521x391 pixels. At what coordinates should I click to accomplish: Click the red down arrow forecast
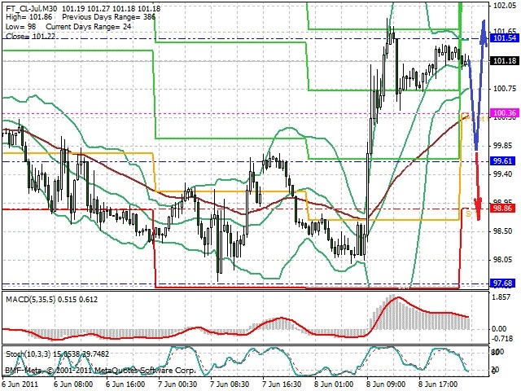click(478, 187)
